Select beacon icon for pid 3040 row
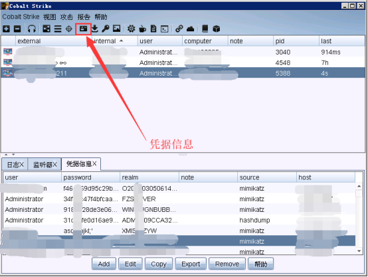The width and height of the screenshot is (368, 277). [8, 52]
